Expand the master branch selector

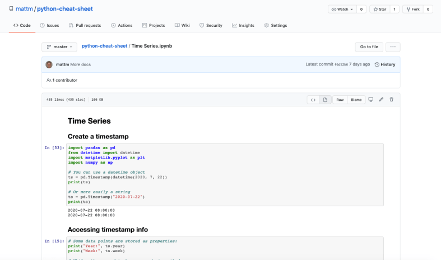tap(59, 47)
